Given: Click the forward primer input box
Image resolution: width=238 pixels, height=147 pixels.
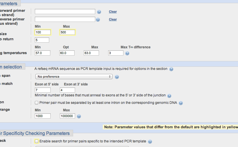Looking at the screenshot, I should pos(65,12).
